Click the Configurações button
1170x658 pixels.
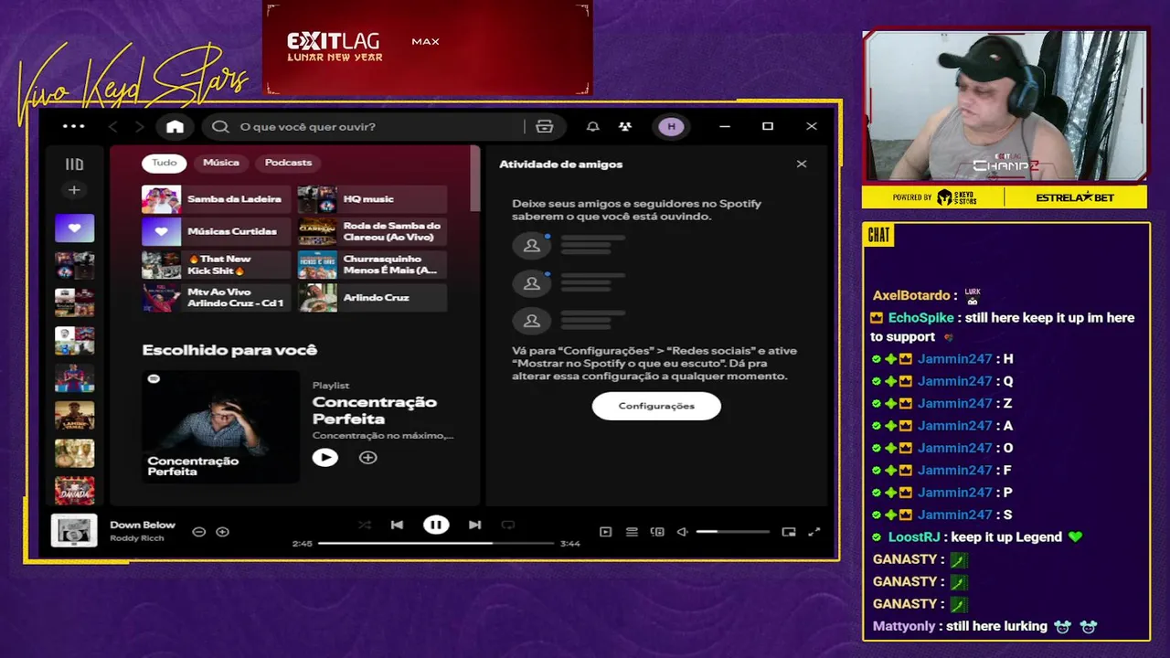click(x=656, y=406)
